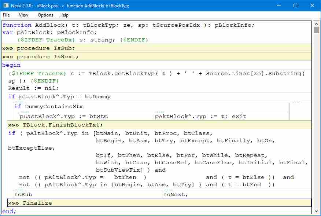
Task: Click the 'begin' keyword line
Action: pyautogui.click(x=11, y=65)
